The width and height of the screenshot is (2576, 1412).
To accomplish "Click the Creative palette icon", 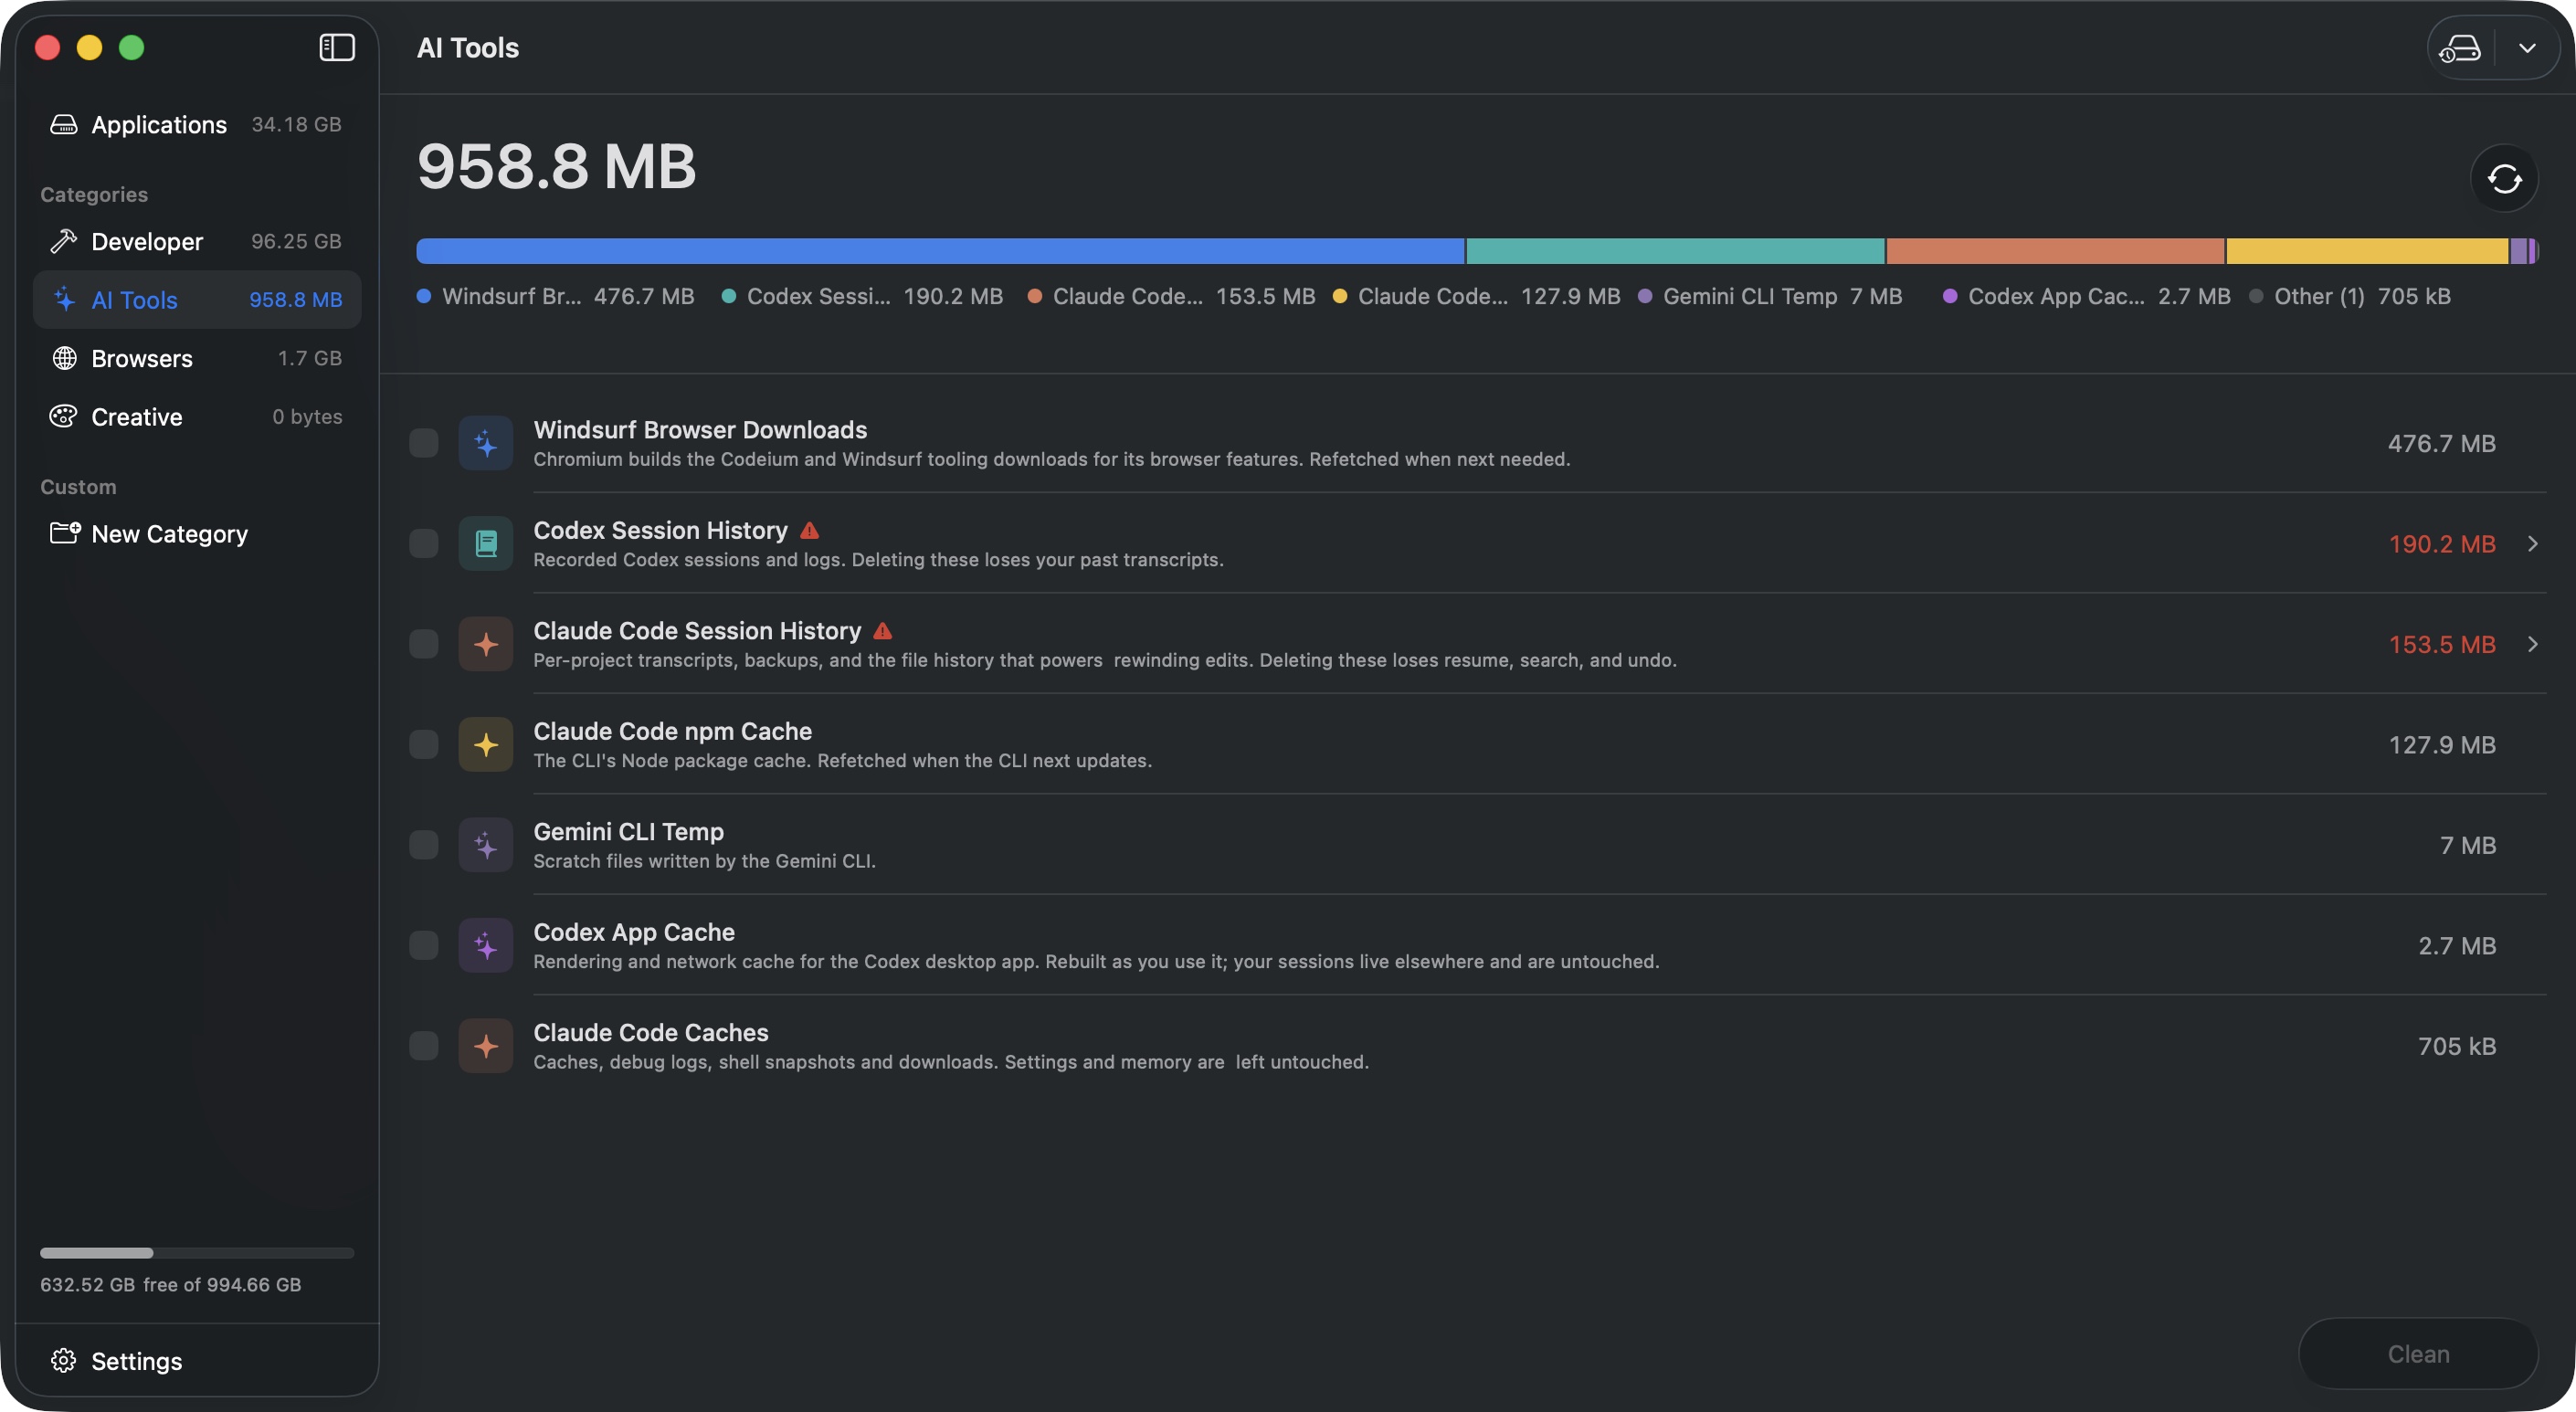I will [x=64, y=416].
